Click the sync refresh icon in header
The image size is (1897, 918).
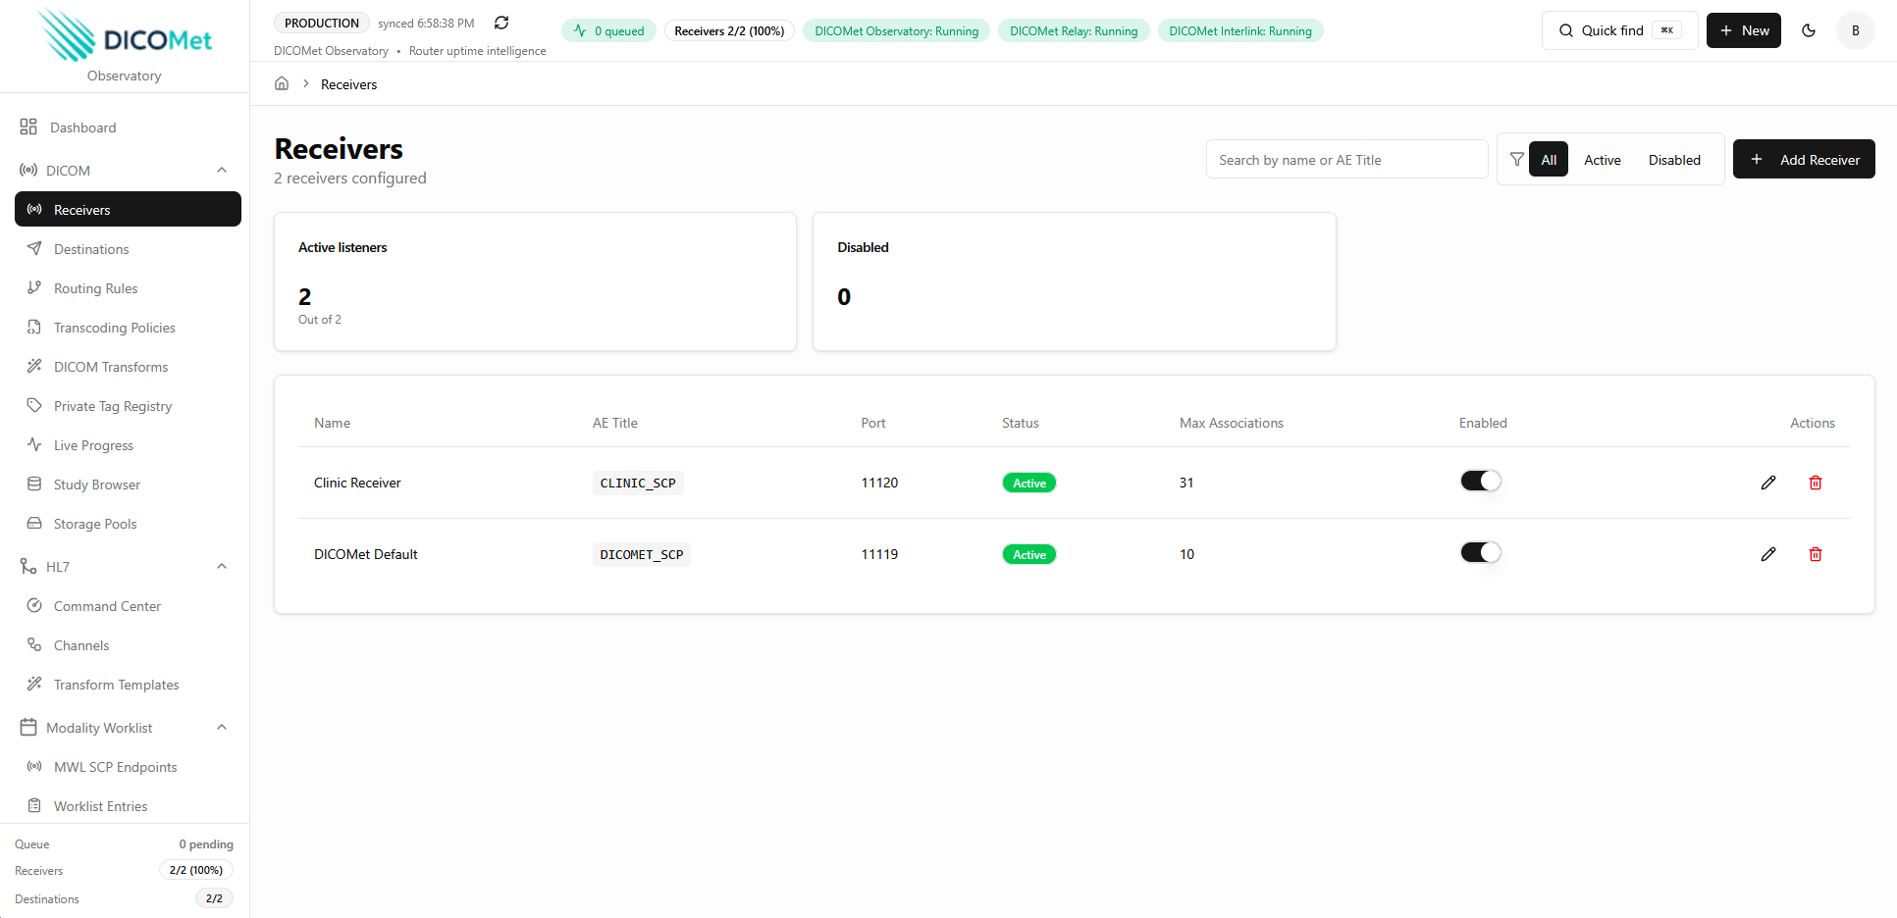tap(501, 23)
